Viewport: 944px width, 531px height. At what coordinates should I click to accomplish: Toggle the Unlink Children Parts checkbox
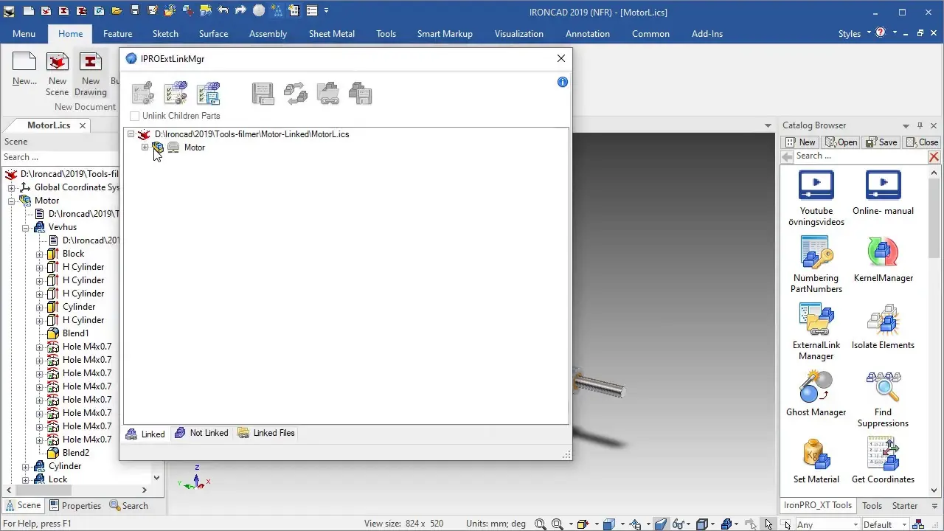tap(134, 116)
